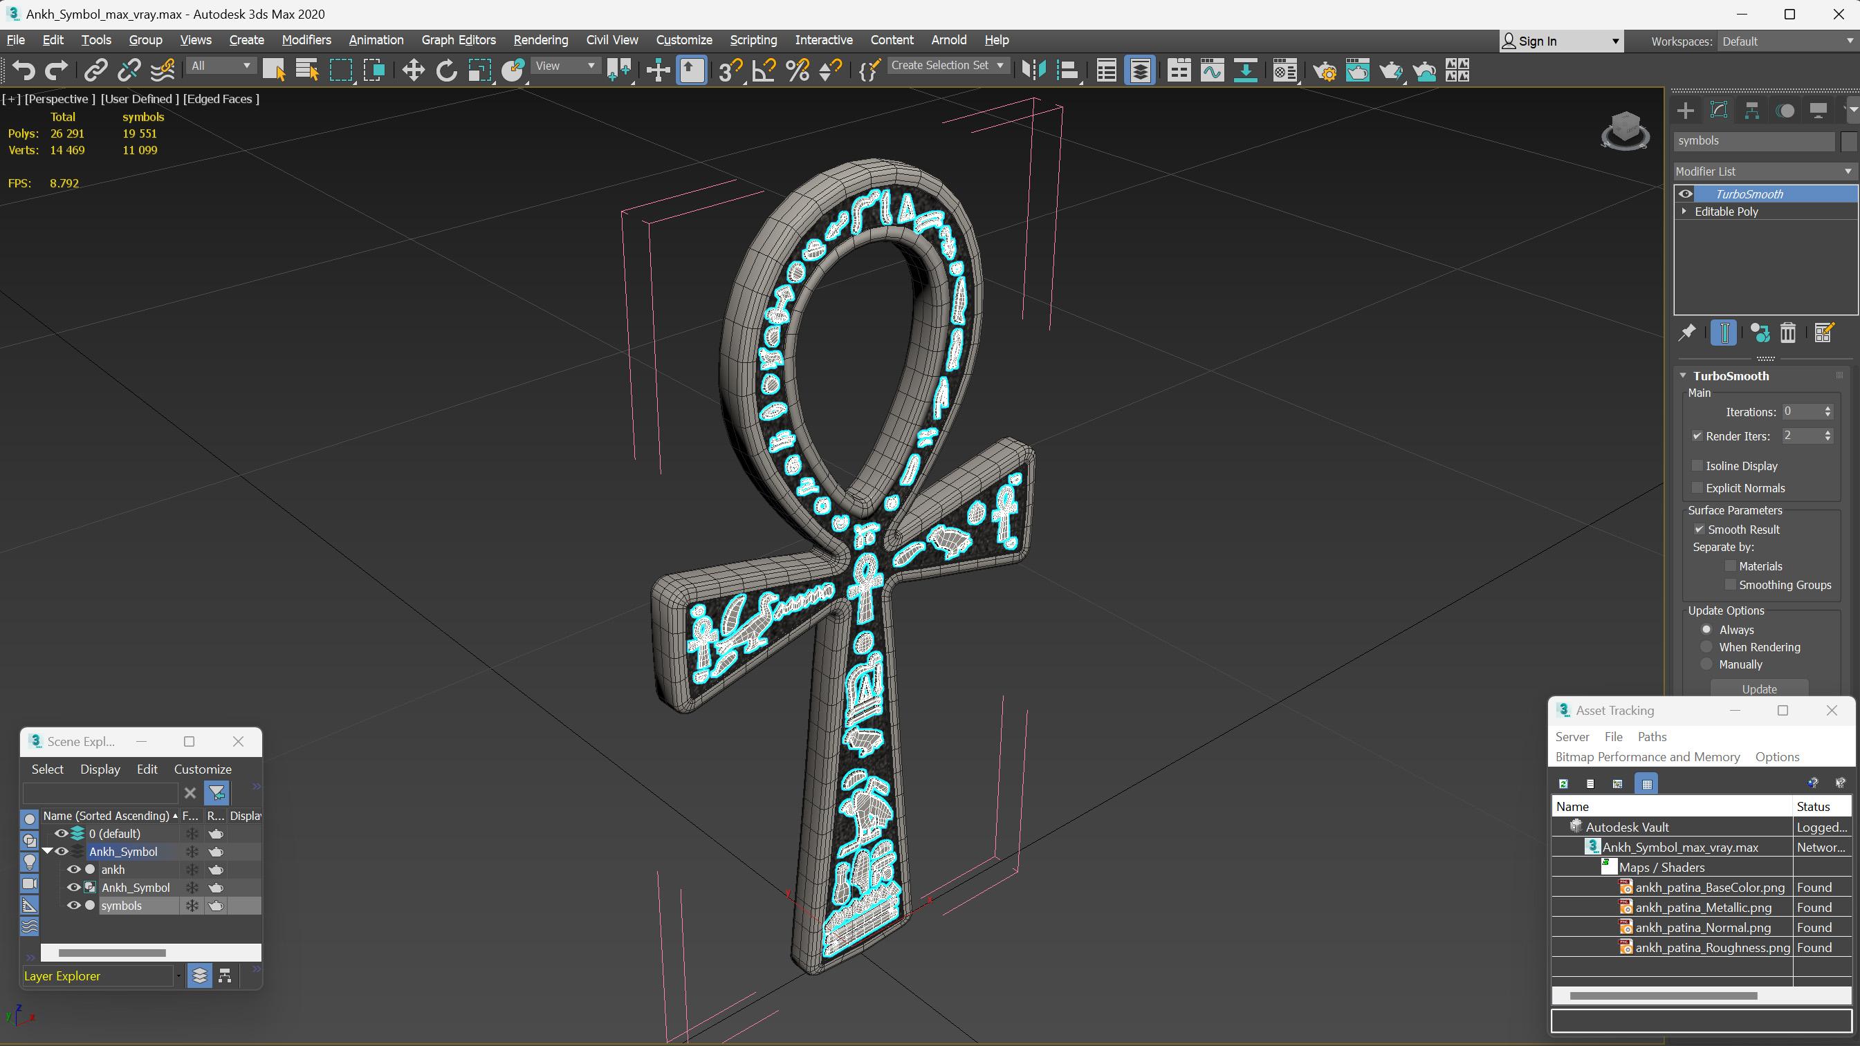Screen dimensions: 1860x1046
Task: Open the Motion command panel tab
Action: pos(1785,111)
